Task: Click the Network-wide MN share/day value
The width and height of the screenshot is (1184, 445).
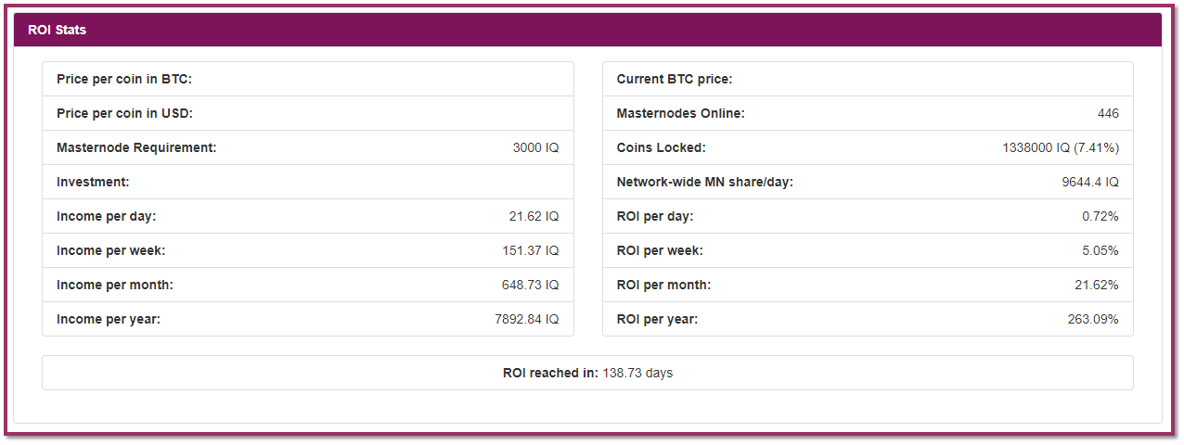Action: click(1090, 182)
